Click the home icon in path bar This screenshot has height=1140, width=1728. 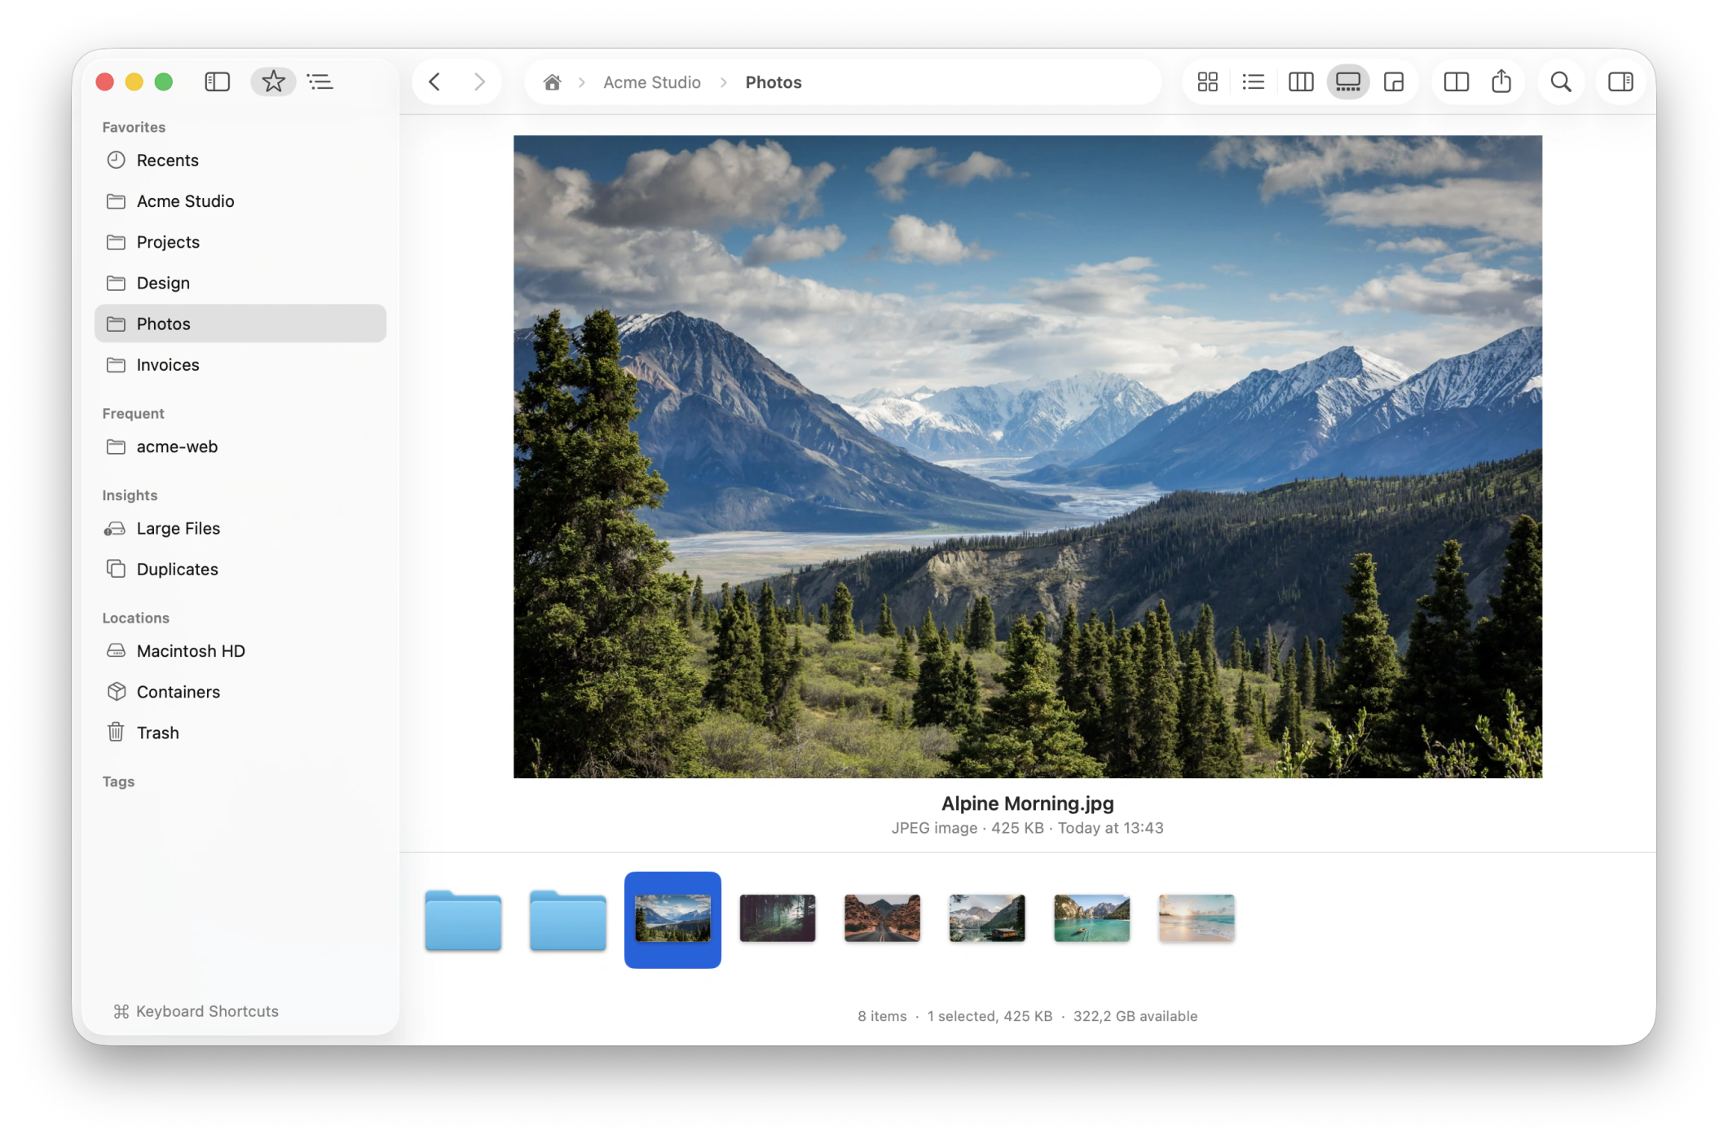pos(552,82)
